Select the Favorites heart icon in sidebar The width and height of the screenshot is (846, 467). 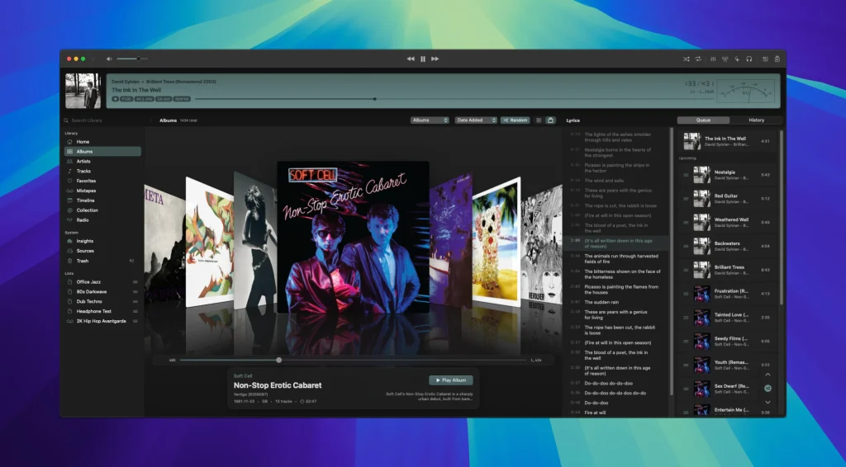(69, 181)
